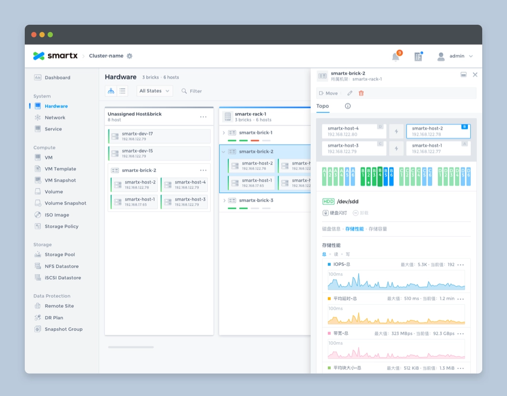Click the Move button

pos(328,93)
